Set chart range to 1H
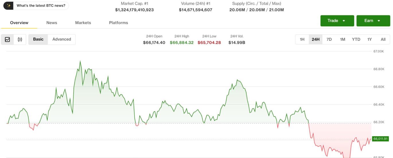The image size is (393, 158). coord(302,39)
